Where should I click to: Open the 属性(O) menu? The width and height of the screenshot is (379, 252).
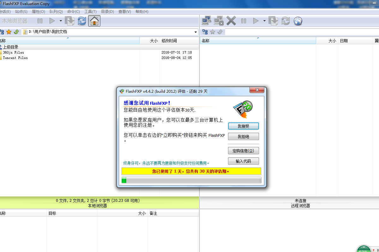click(39, 12)
